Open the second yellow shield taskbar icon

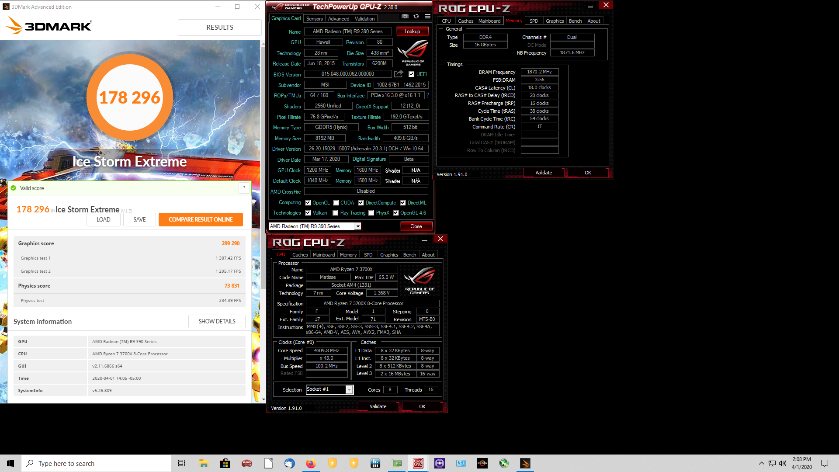pos(354,463)
